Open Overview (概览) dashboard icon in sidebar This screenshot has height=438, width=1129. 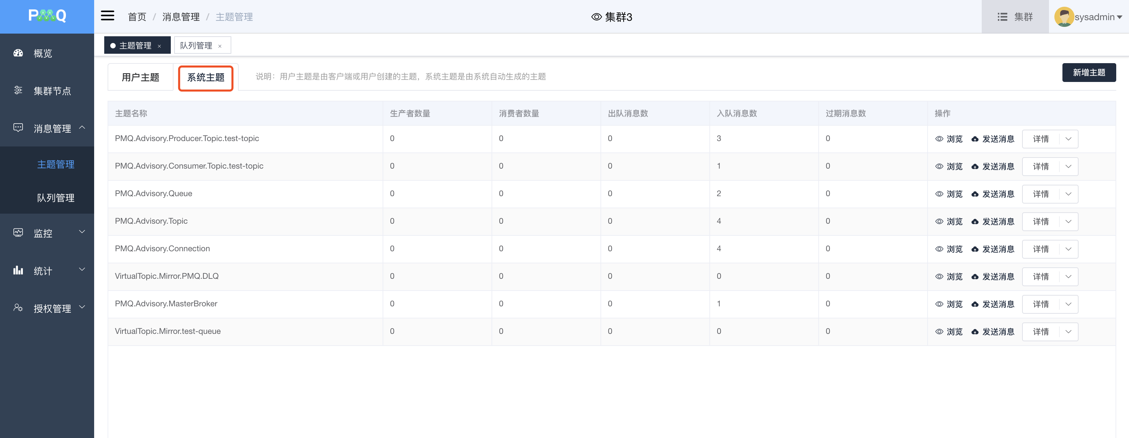coord(18,53)
